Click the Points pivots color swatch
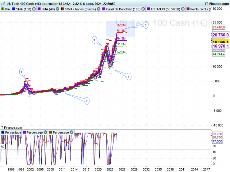Screen dimensions: 230x172 (x=188, y=9)
